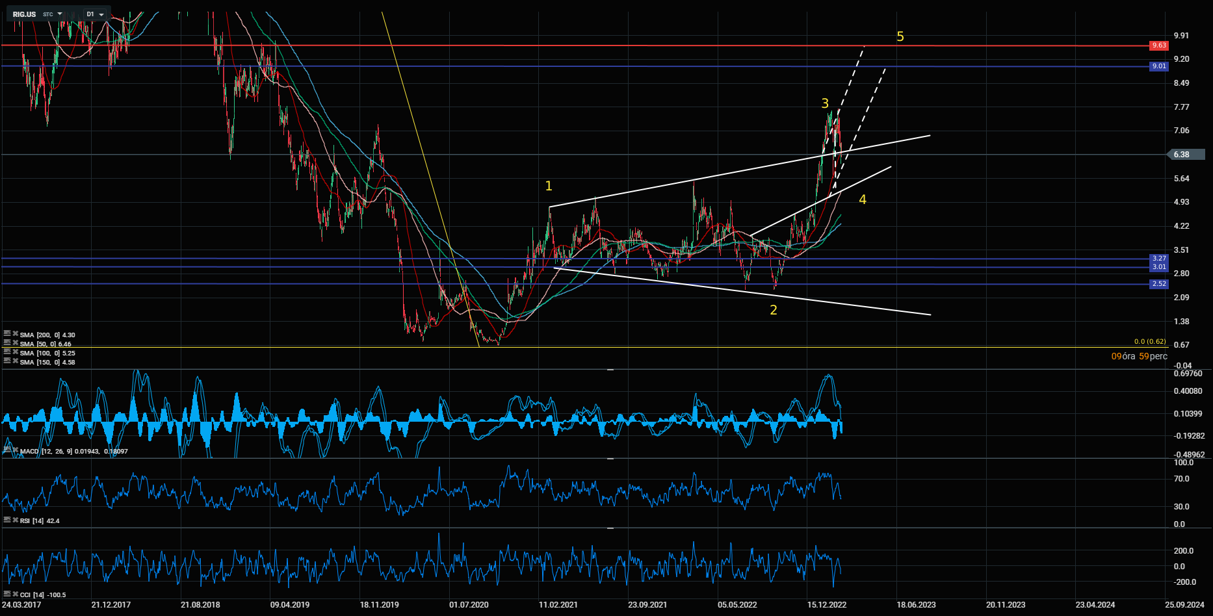
Task: Select the blue 9.01 price level label
Action: 1158,66
